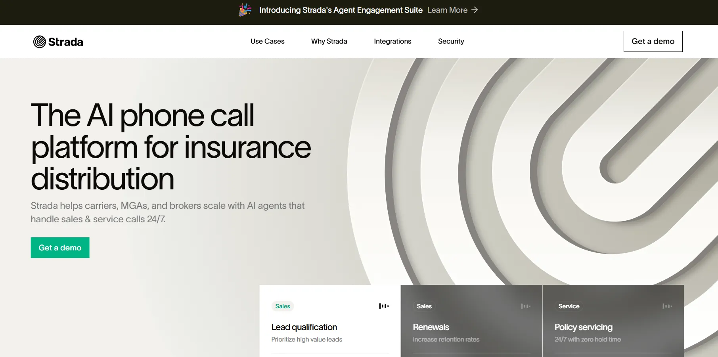Image resolution: width=718 pixels, height=357 pixels.
Task: Select the Policy servicing card
Action: pos(613,321)
